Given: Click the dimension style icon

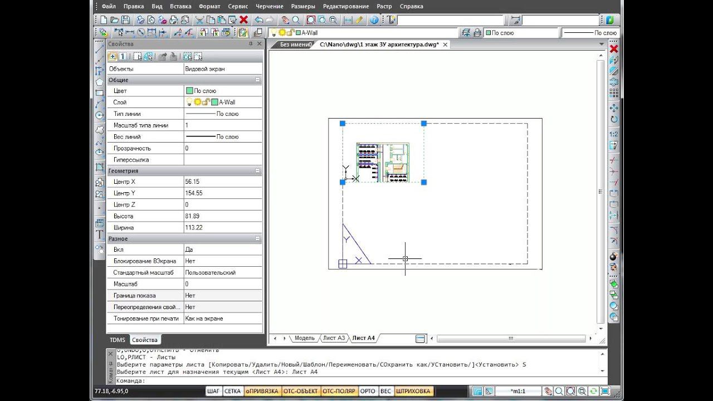Looking at the screenshot, I should point(516,20).
